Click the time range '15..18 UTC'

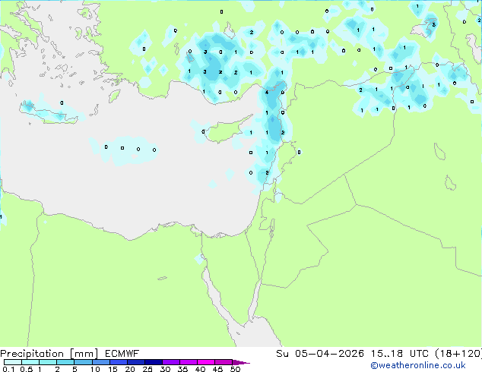tap(399, 354)
